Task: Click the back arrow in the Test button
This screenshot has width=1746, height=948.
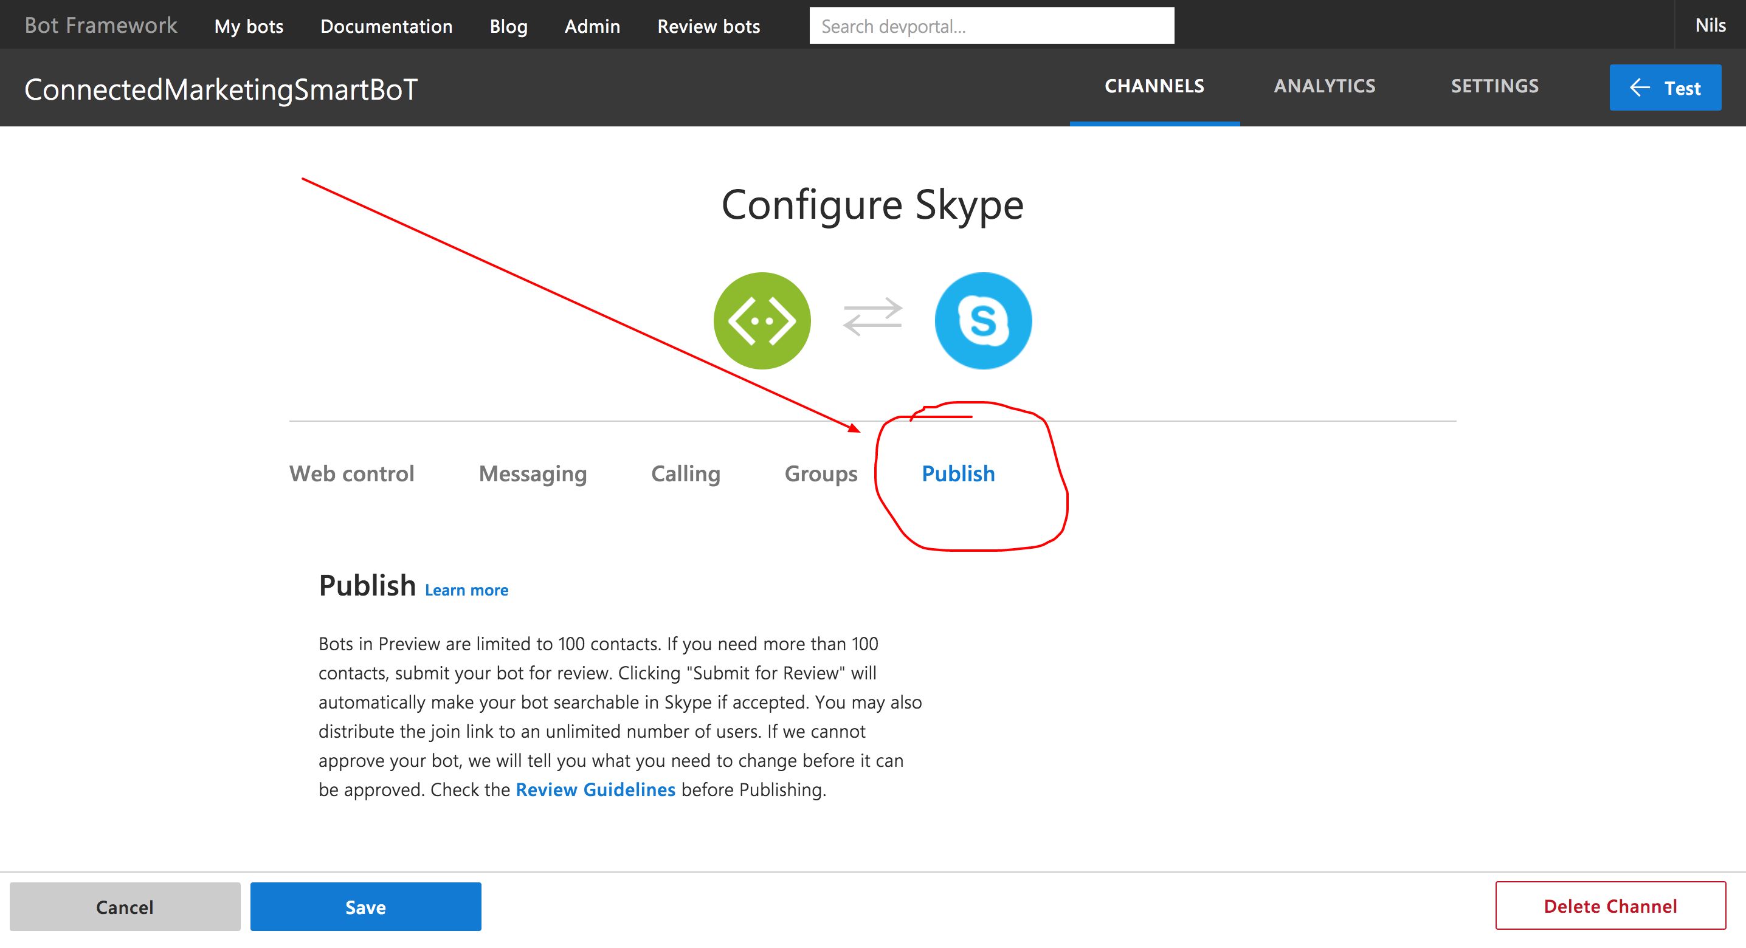Action: pos(1639,88)
